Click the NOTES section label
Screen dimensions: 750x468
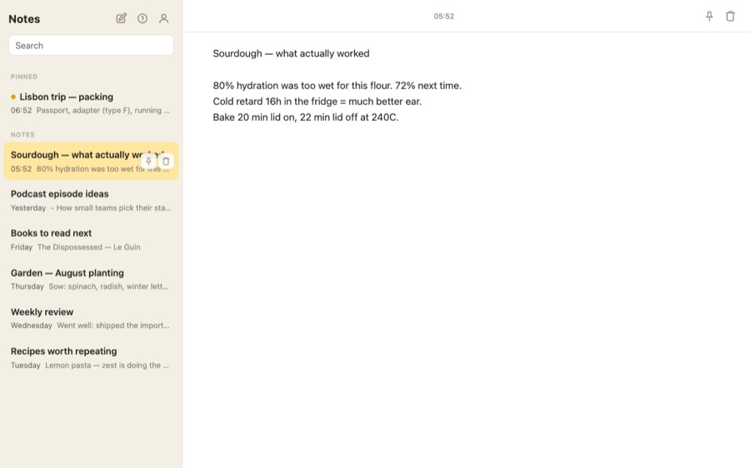click(22, 135)
